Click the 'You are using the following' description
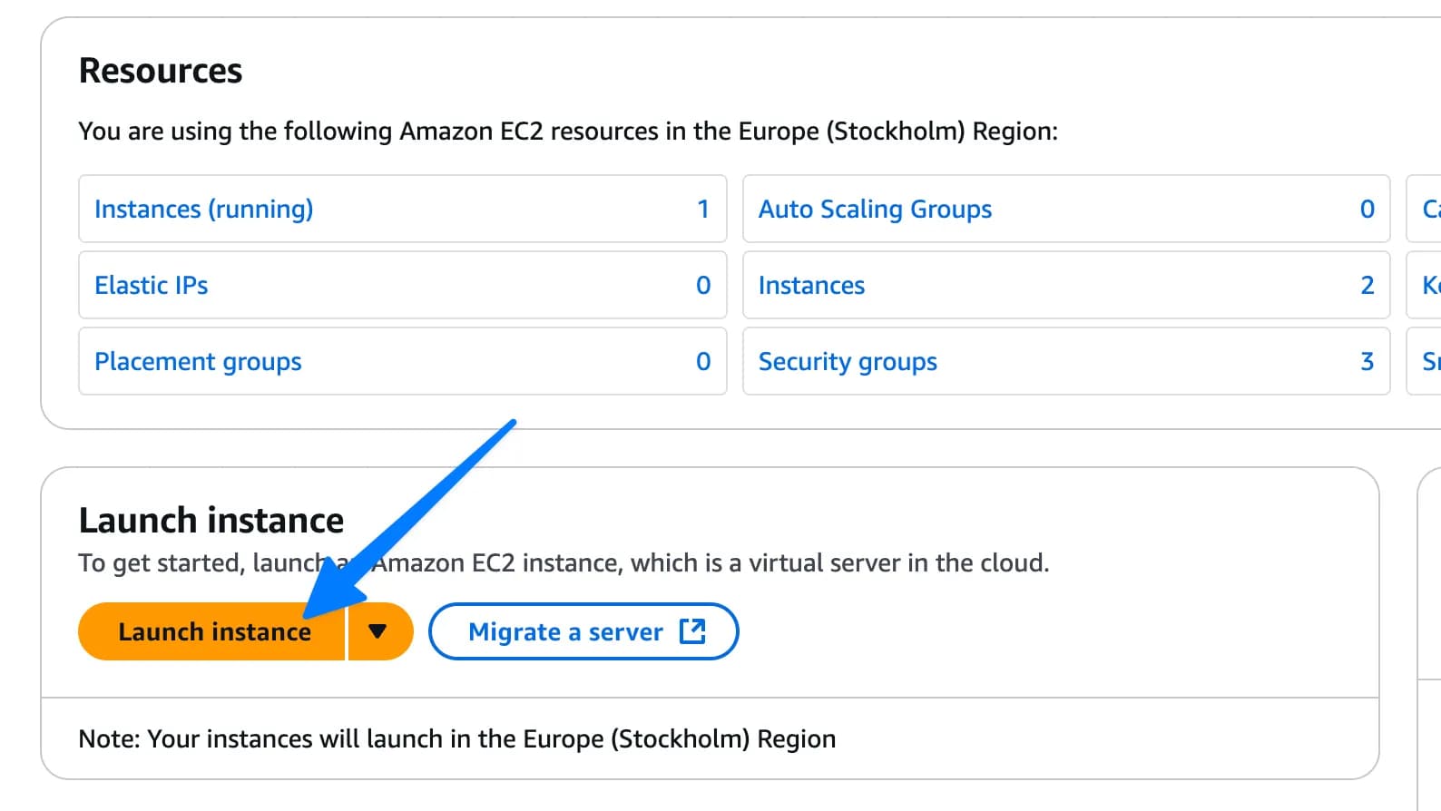 (568, 132)
